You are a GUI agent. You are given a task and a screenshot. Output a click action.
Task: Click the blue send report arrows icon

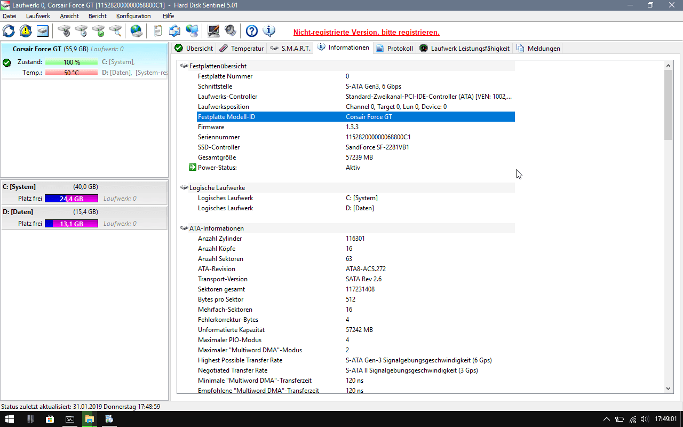pyautogui.click(x=174, y=31)
